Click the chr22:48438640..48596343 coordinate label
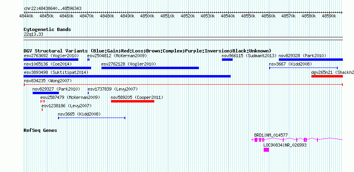354x172 pixels. point(53,9)
